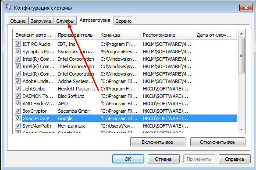Image resolution: width=256 pixels, height=170 pixels.
Task: Uncheck the IDT PC Audio startup item
Action: tap(18, 44)
